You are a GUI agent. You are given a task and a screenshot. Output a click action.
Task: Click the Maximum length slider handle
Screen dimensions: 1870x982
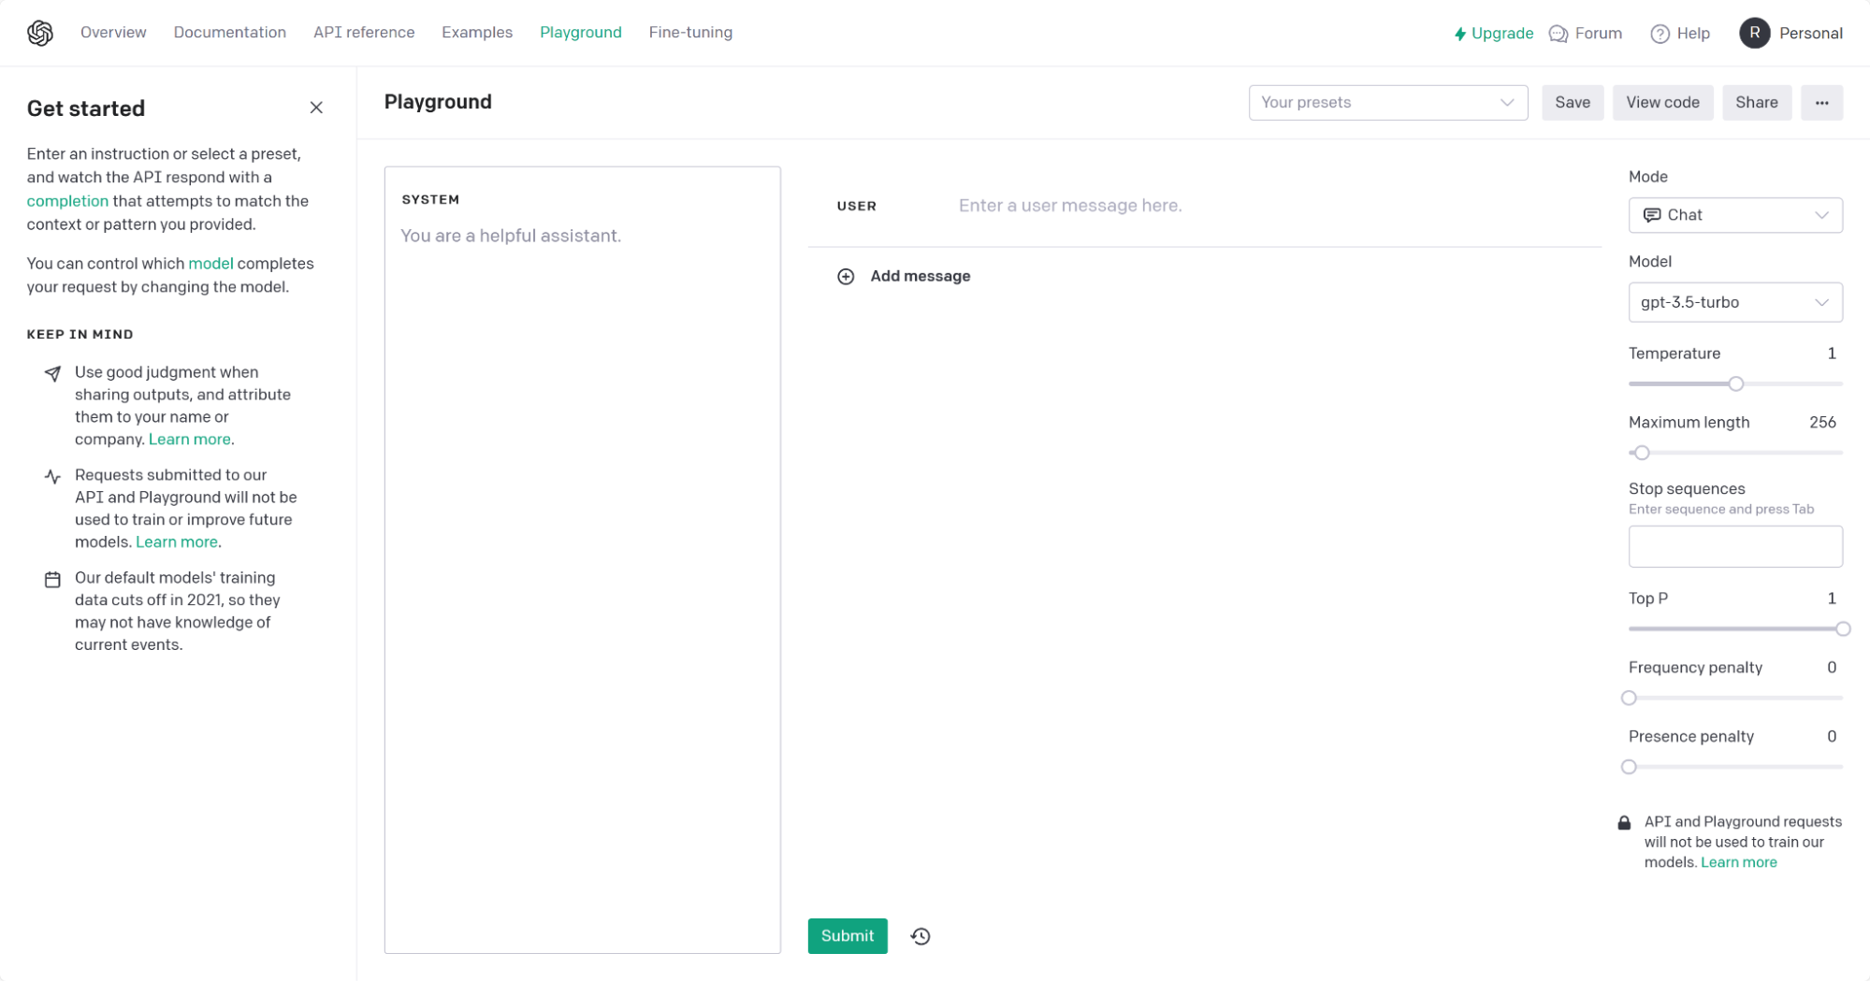click(1642, 453)
